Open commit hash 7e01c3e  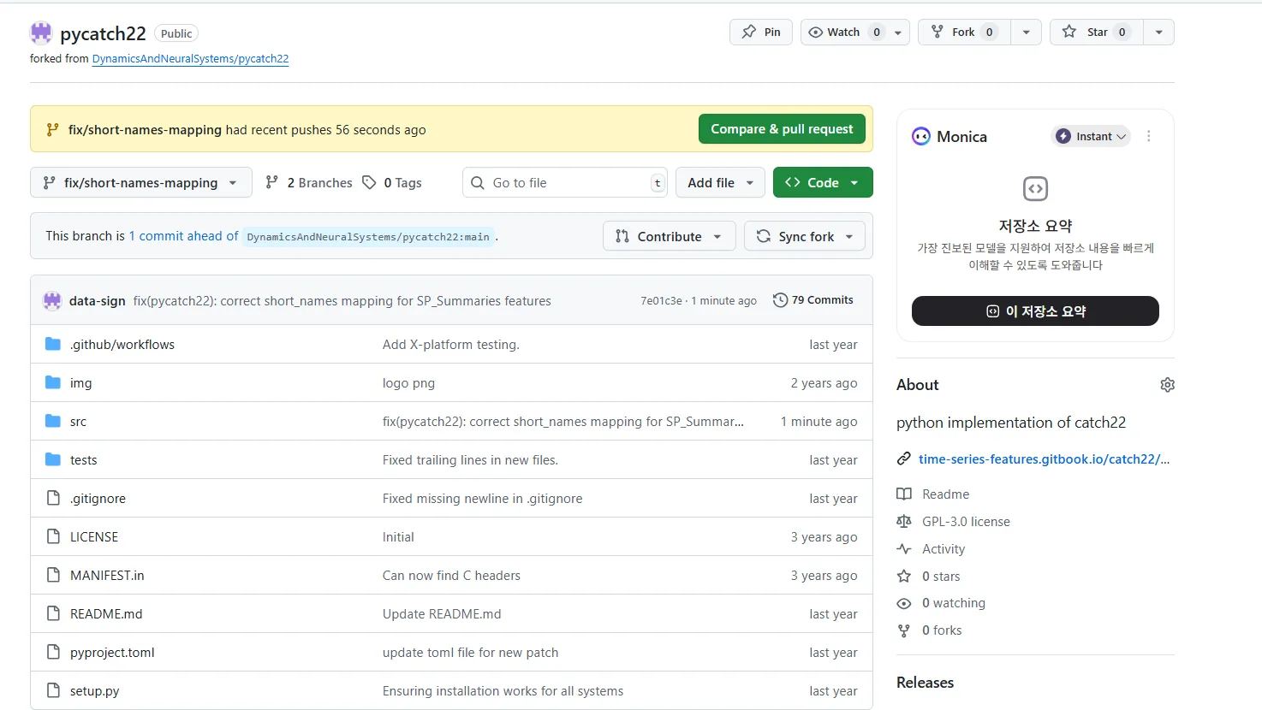(x=661, y=301)
